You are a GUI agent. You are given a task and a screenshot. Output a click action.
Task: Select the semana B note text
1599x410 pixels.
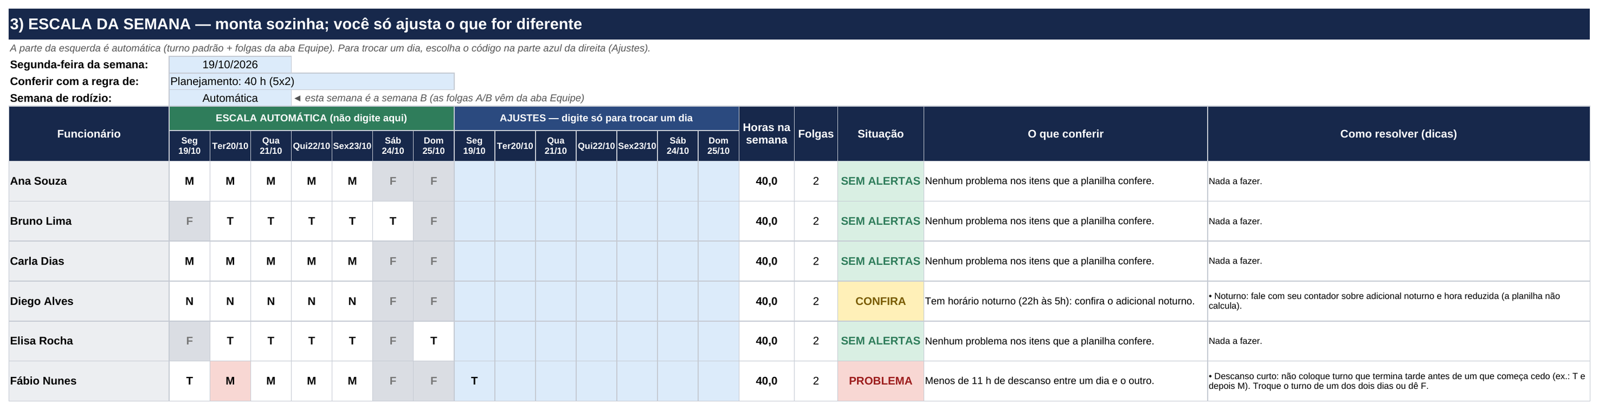tap(439, 98)
